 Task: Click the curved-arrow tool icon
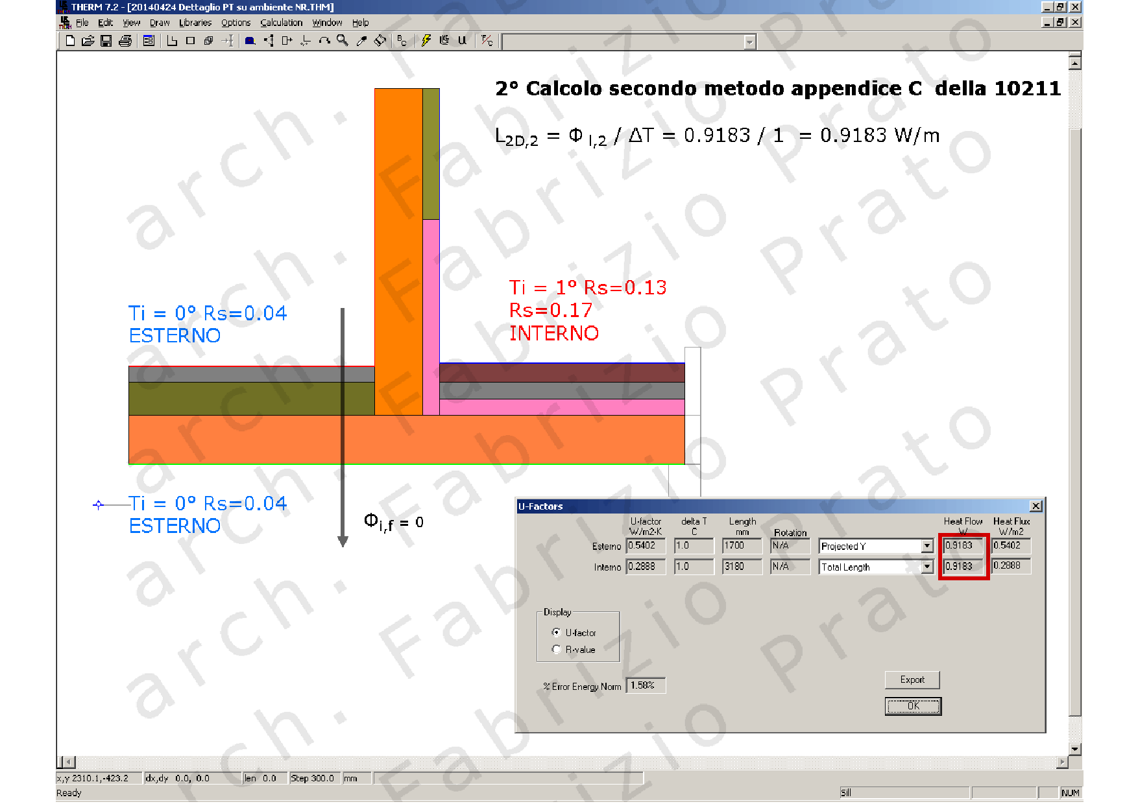pos(324,41)
